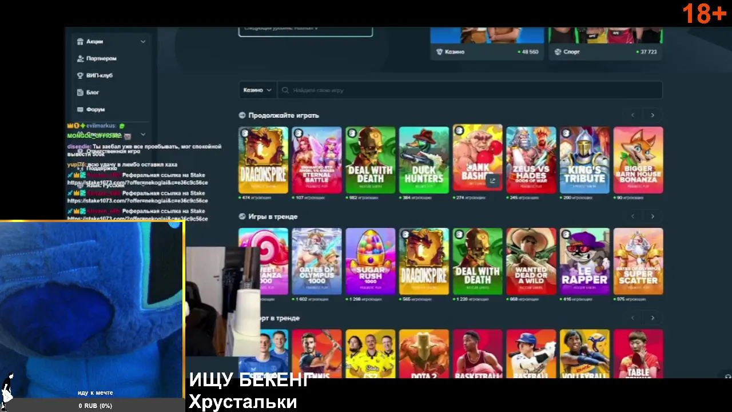Open the Bank Basher game tile
This screenshot has width=732, height=412.
[x=478, y=157]
